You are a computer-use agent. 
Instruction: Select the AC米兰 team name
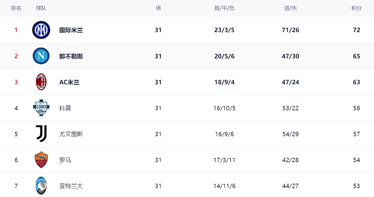[x=69, y=82]
